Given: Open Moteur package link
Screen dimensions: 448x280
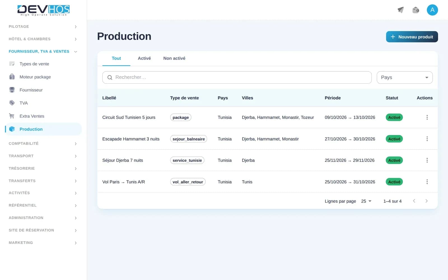Looking at the screenshot, I should pos(43,77).
